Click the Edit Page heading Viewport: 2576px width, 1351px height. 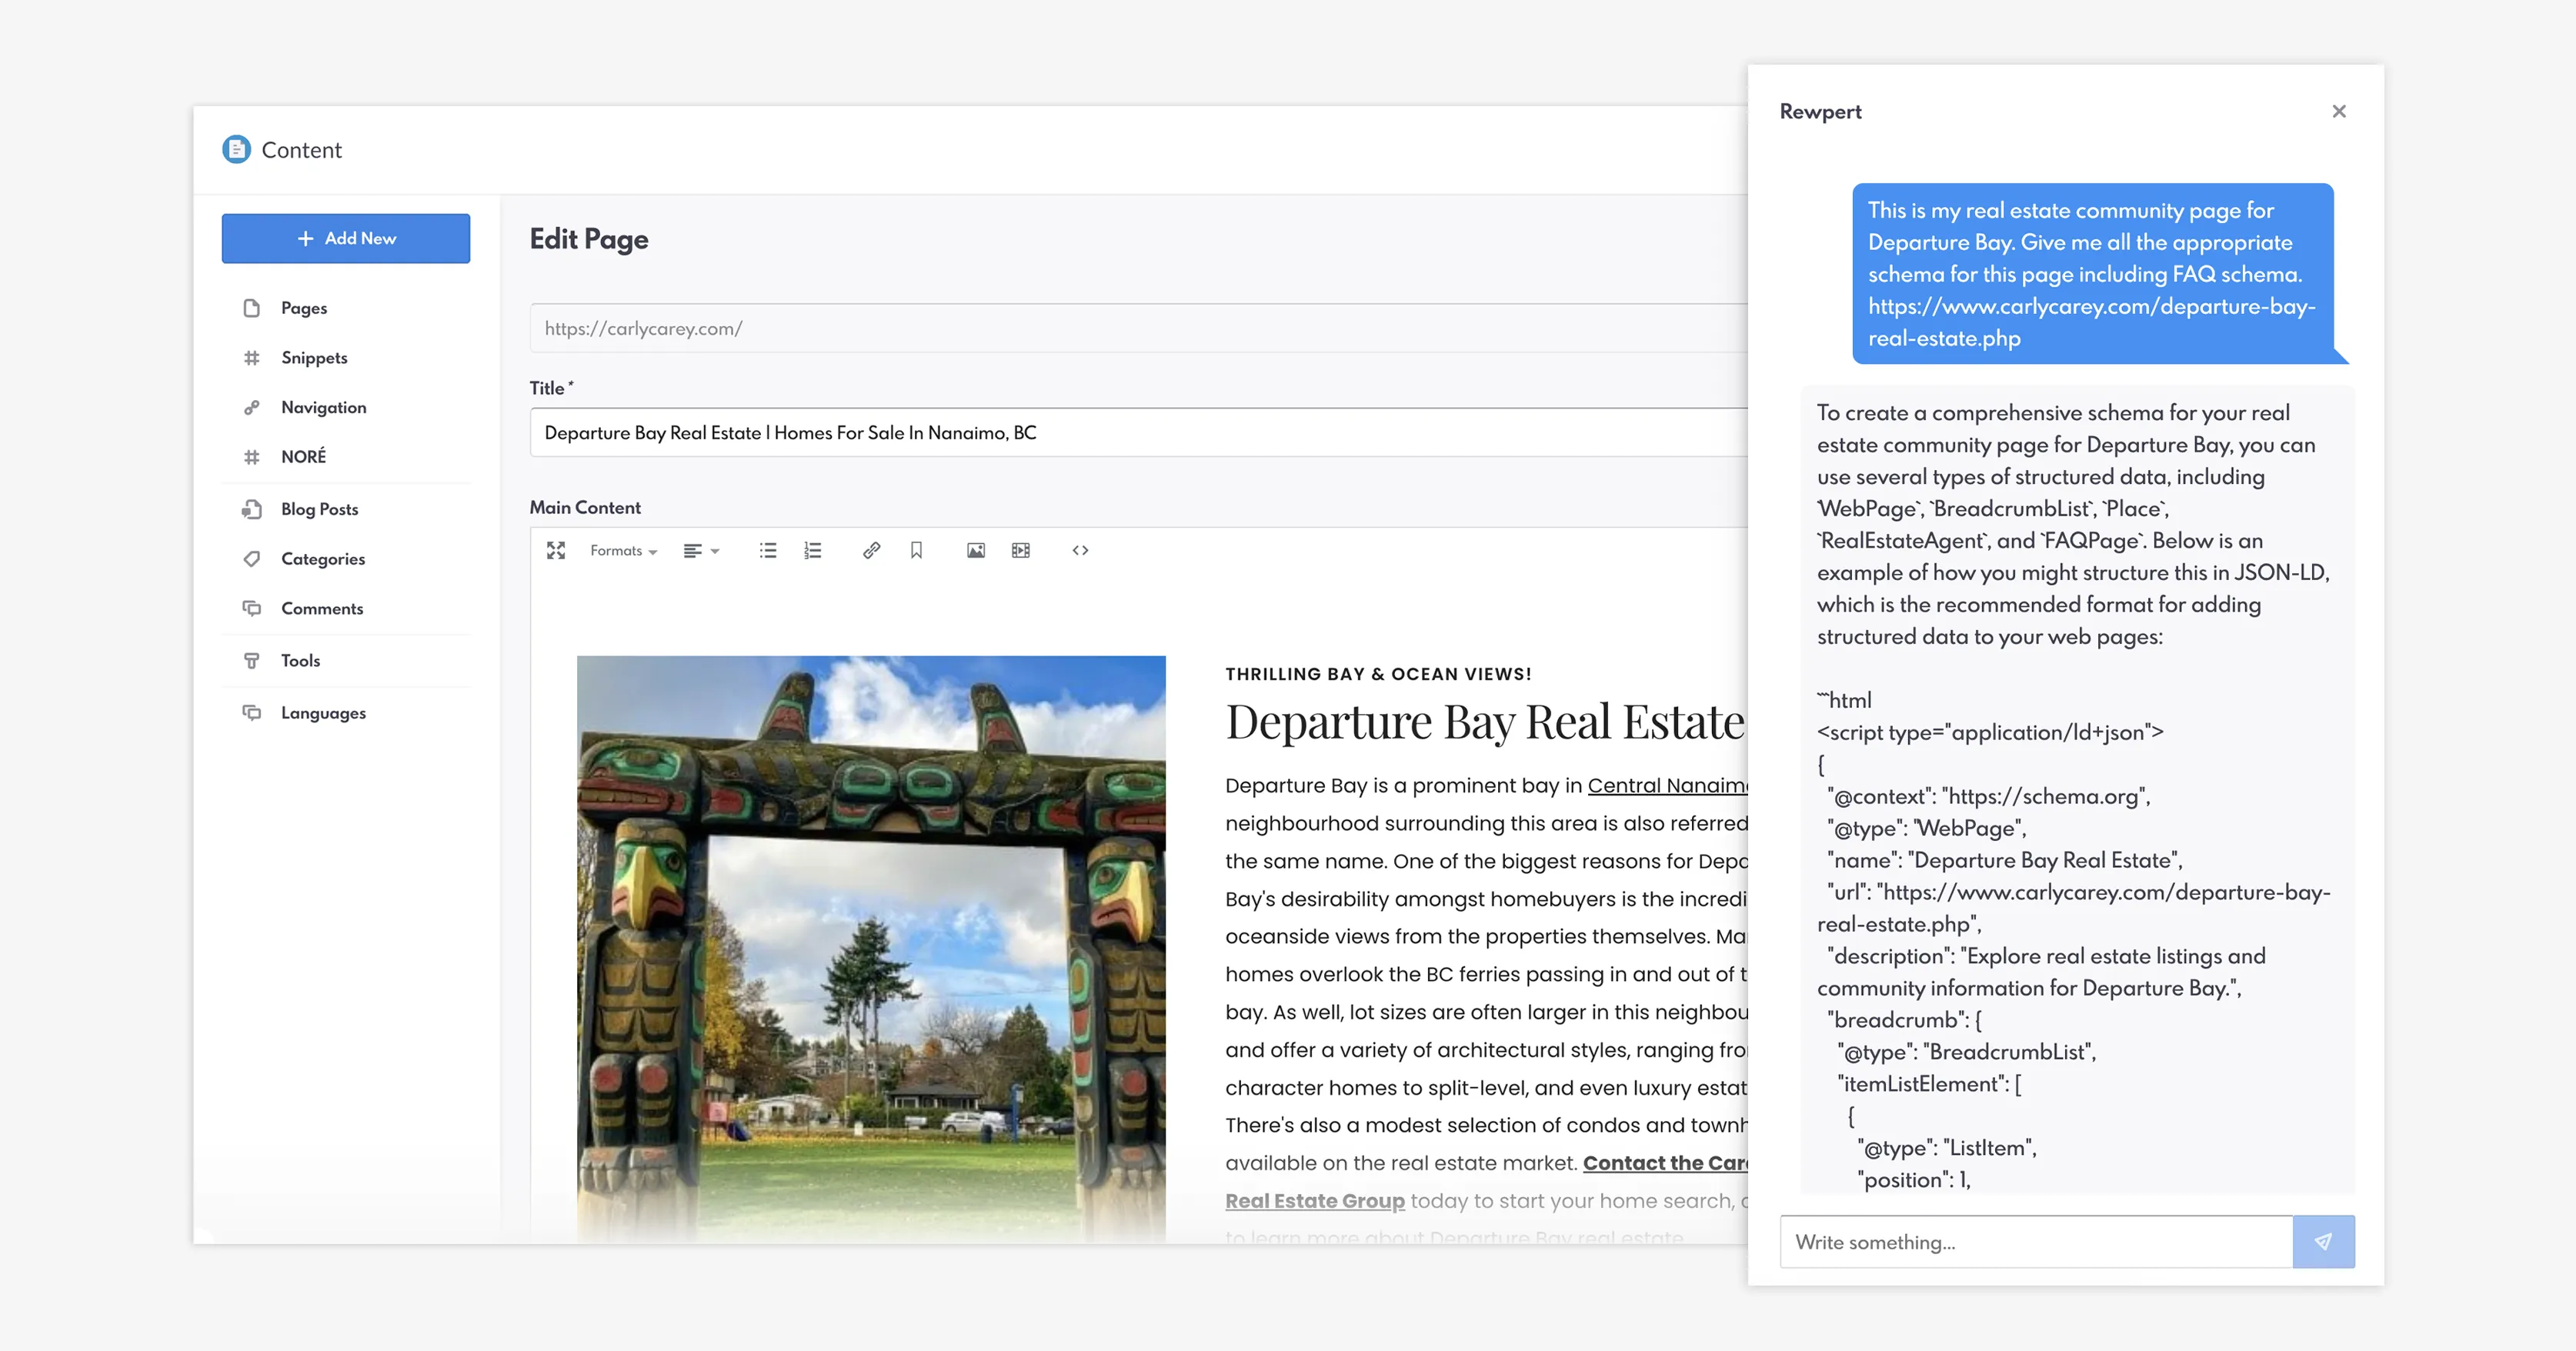point(589,240)
